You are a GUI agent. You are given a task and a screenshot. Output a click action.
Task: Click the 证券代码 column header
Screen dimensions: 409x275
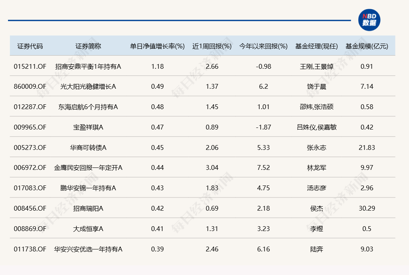click(30, 46)
